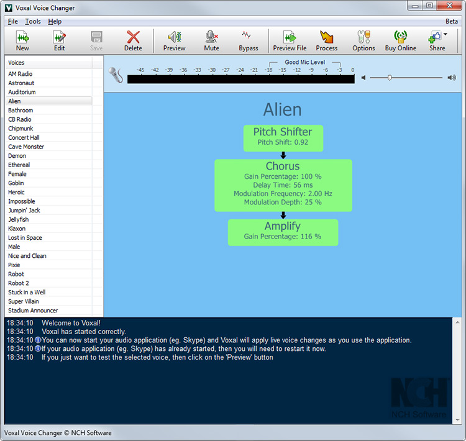Click the Buy Online icon
This screenshot has width=466, height=441.
click(x=400, y=41)
